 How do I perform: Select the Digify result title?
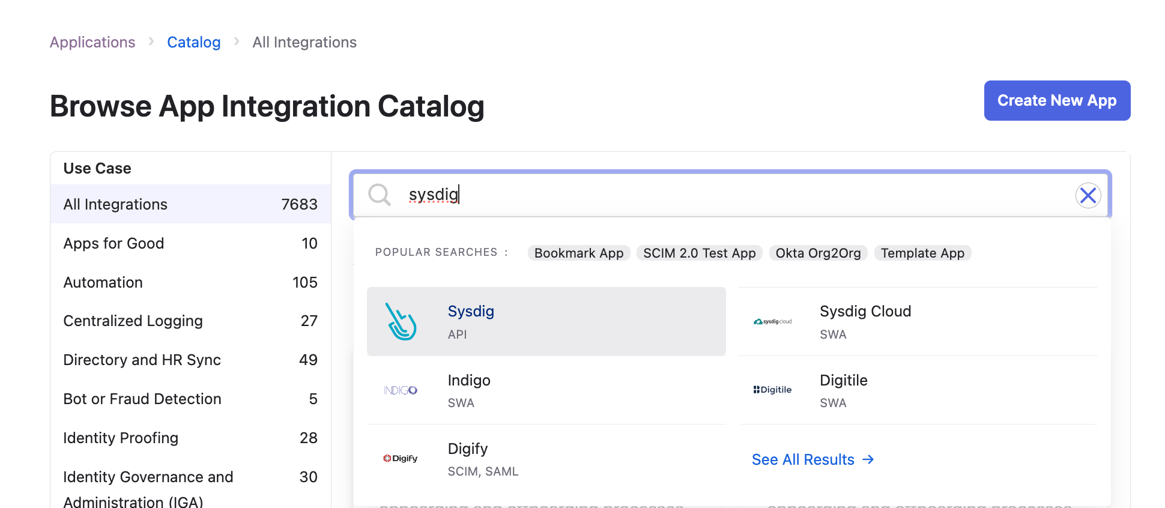[468, 449]
